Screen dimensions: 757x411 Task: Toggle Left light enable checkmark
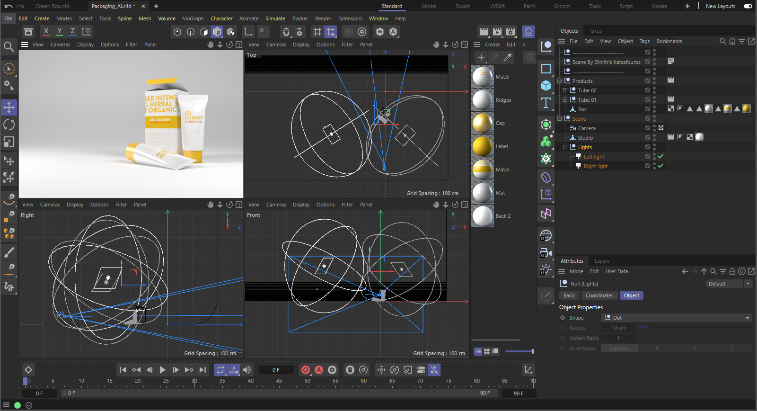tap(660, 156)
